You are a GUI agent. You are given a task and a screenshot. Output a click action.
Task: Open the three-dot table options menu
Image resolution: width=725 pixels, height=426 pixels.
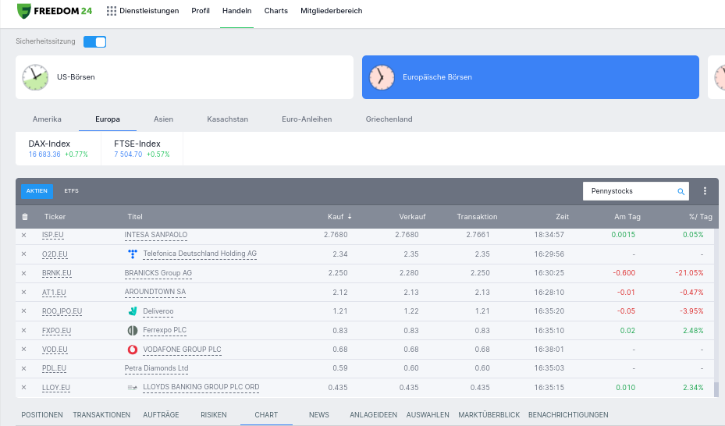pos(705,191)
